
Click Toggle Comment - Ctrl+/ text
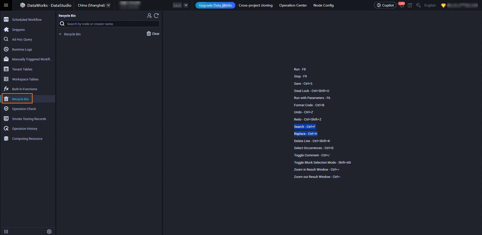pos(312,155)
